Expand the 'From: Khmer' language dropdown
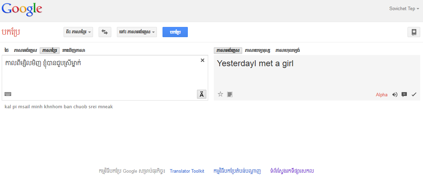Viewport: 423px width, 193px height. pos(78,32)
